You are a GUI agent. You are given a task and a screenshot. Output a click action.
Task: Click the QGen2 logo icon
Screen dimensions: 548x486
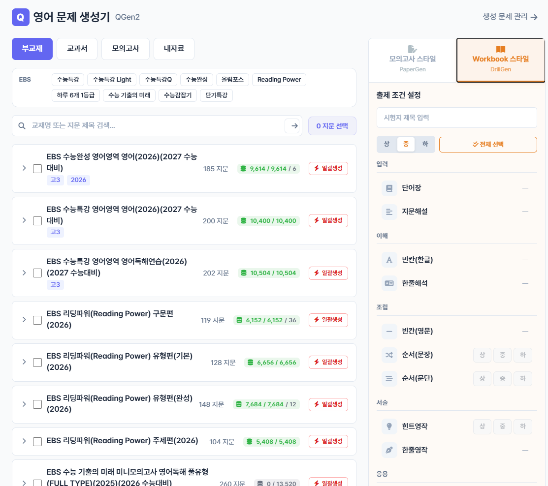coord(21,17)
